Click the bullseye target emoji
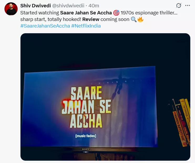This screenshot has height=163, width=195. pyautogui.click(x=116, y=13)
